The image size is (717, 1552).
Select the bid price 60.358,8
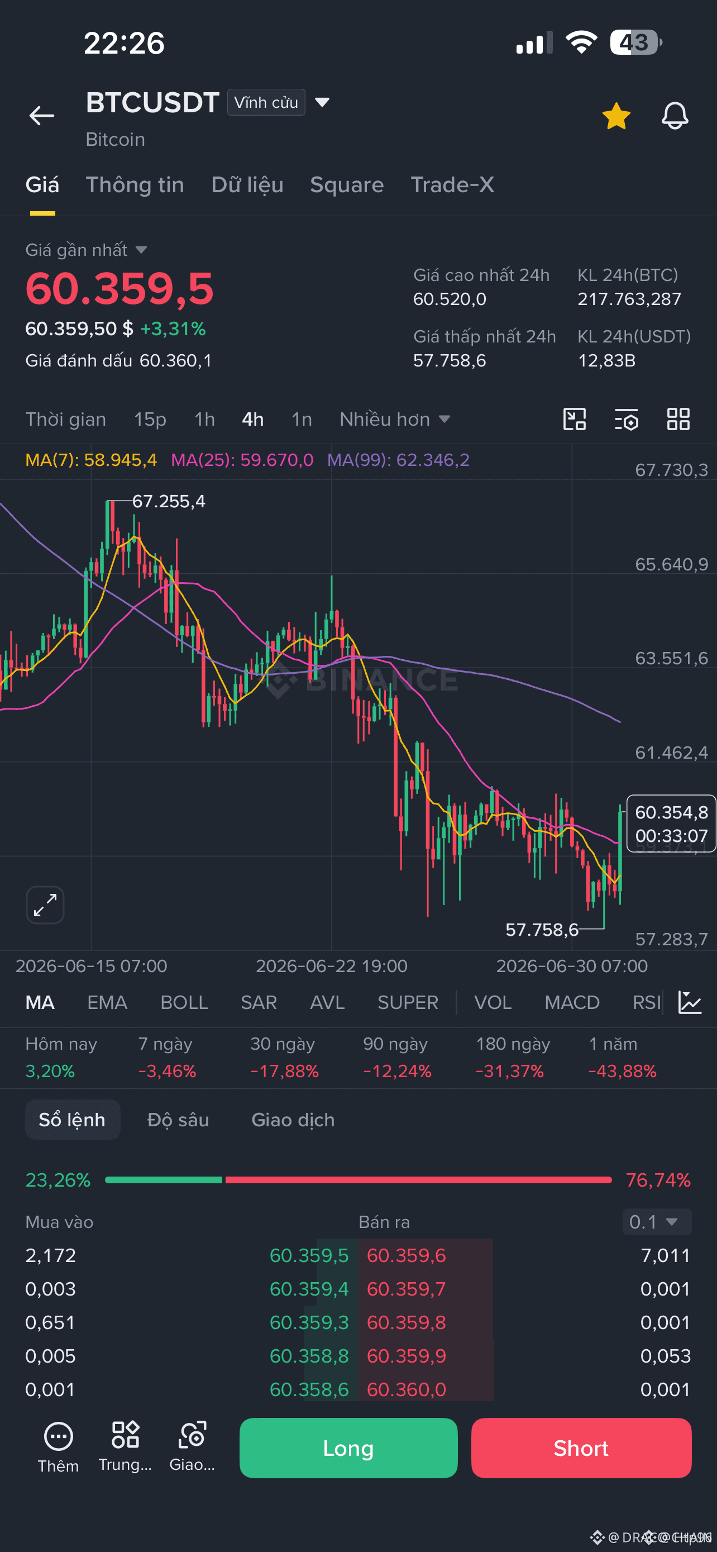click(x=309, y=1356)
